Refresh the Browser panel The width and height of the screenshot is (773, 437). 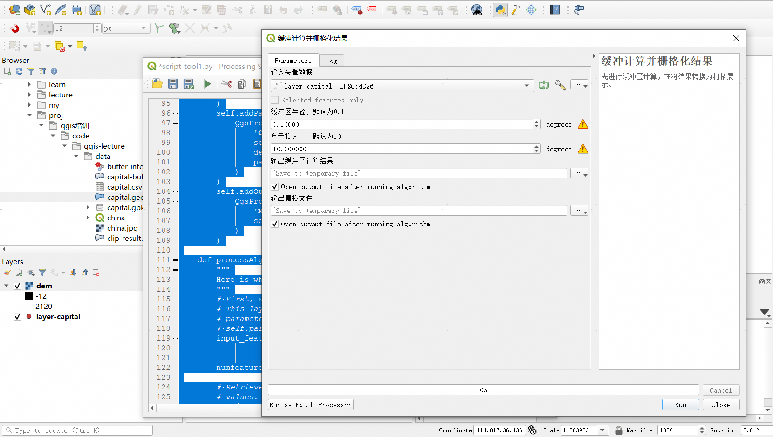[x=19, y=71]
